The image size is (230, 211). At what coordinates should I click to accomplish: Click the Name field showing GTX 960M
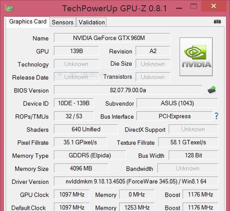point(112,38)
